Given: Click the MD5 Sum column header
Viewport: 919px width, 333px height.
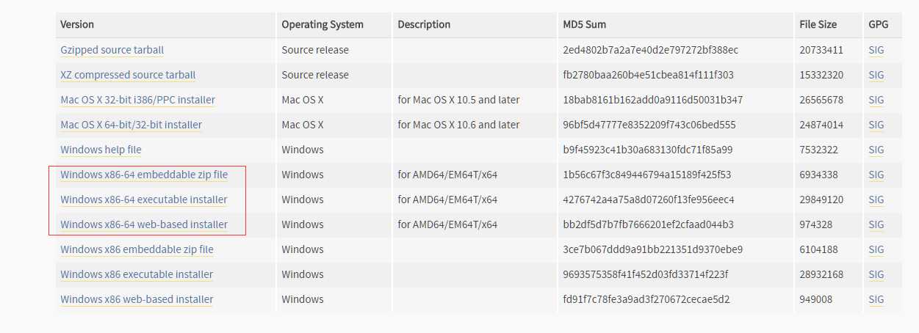Looking at the screenshot, I should pos(585,24).
